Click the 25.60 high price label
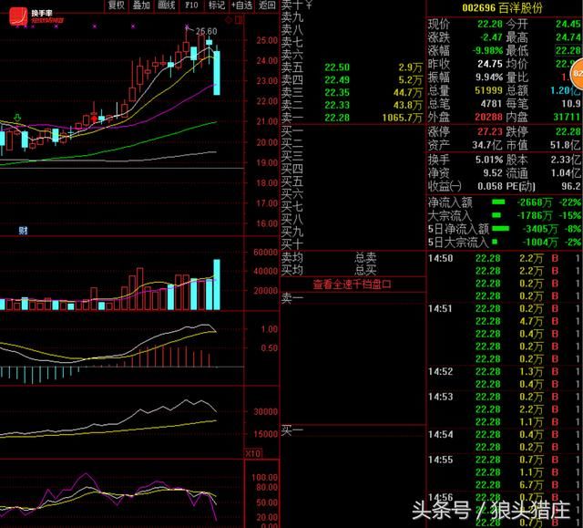This screenshot has height=528, width=583. [207, 32]
